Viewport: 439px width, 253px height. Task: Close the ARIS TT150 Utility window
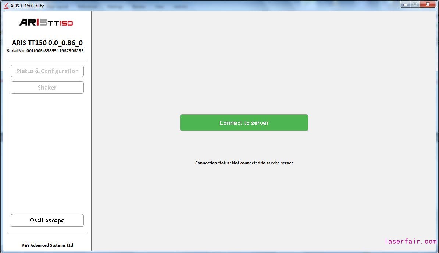(428, 4)
